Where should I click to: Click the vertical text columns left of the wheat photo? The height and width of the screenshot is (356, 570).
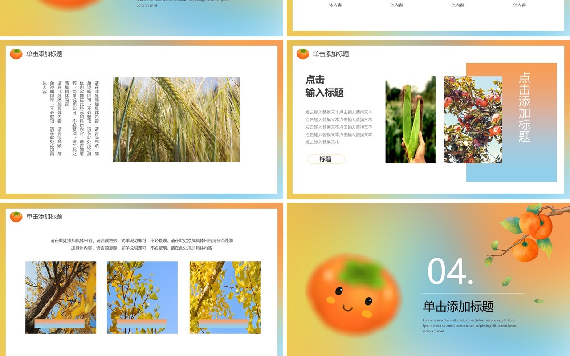point(71,118)
